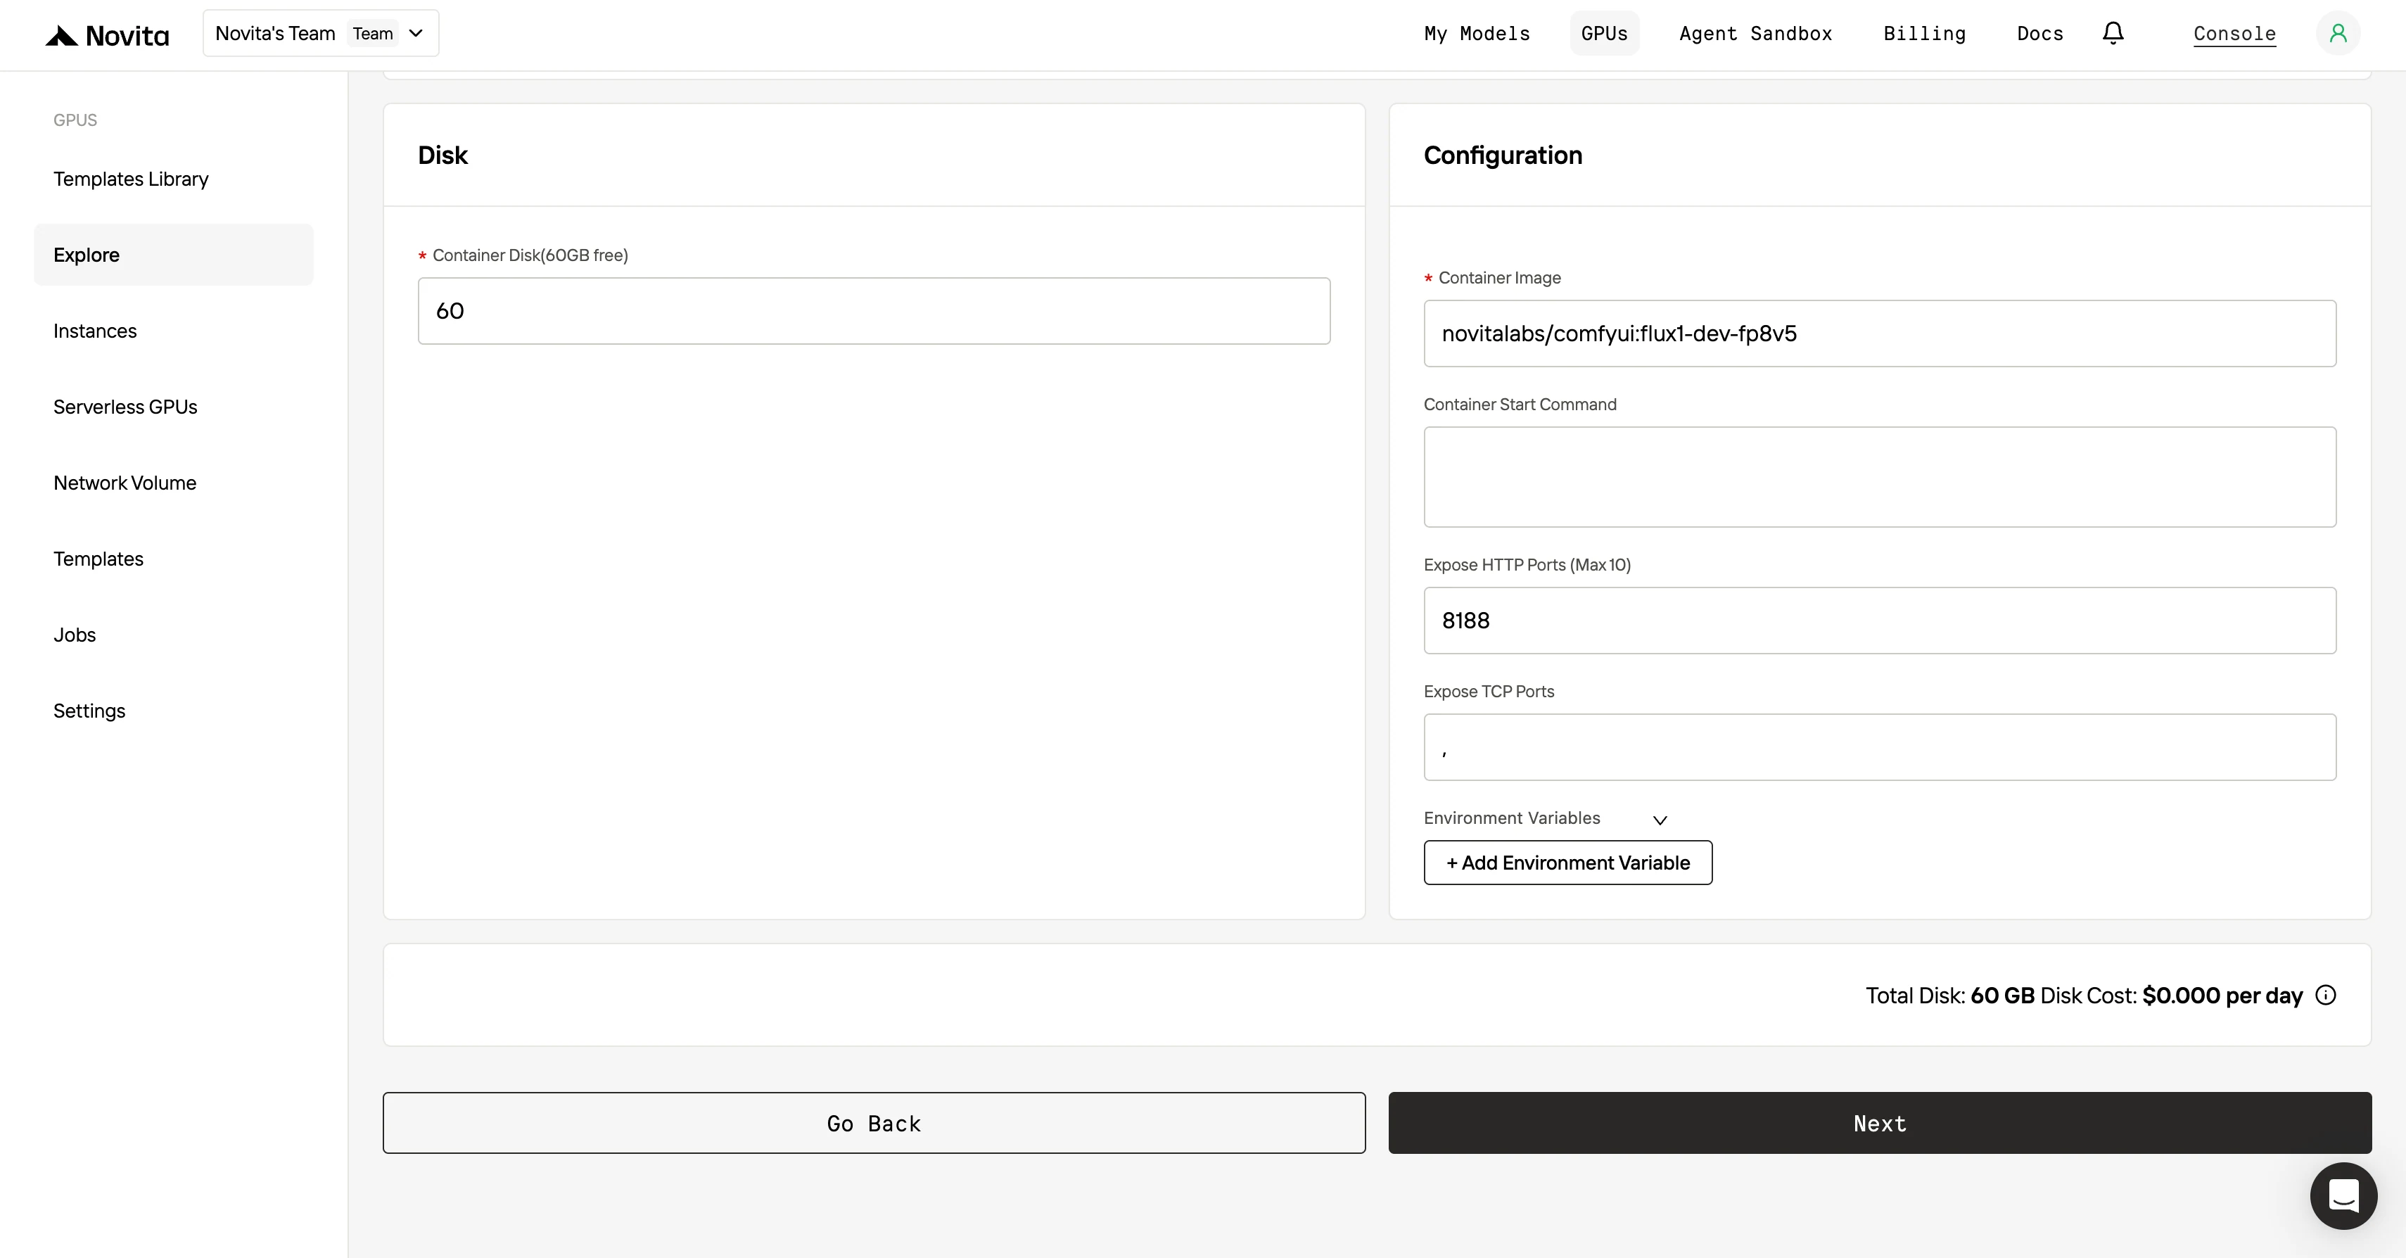Expand the Environment Variables chevron
The height and width of the screenshot is (1258, 2406).
pyautogui.click(x=1660, y=820)
